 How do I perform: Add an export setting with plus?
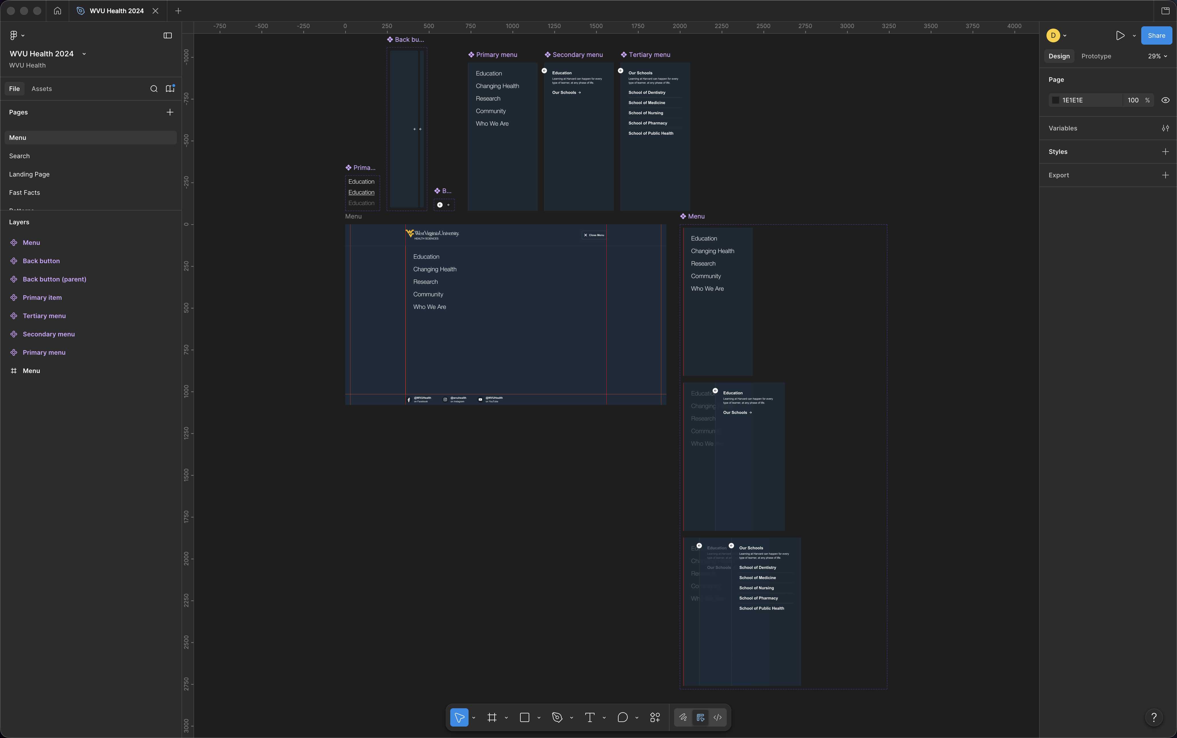1165,175
